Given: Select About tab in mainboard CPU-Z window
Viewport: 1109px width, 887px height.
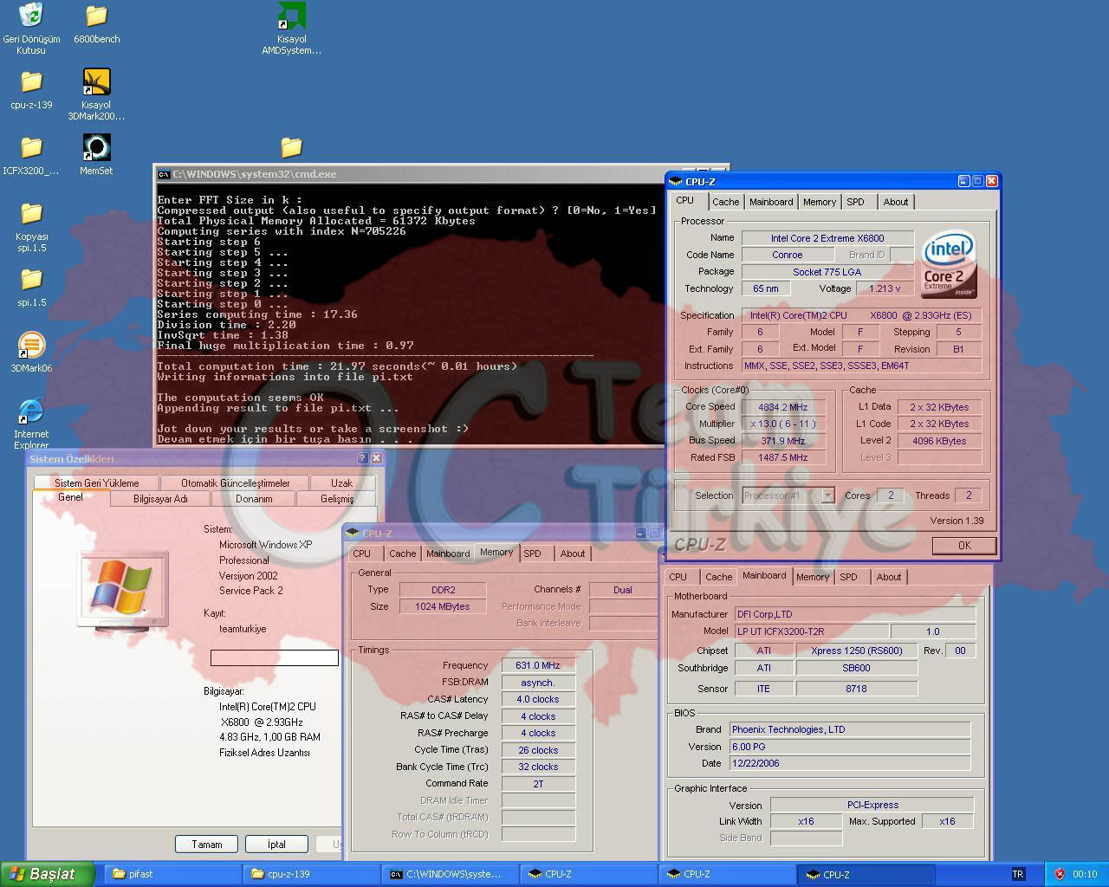Looking at the screenshot, I should pos(889,577).
